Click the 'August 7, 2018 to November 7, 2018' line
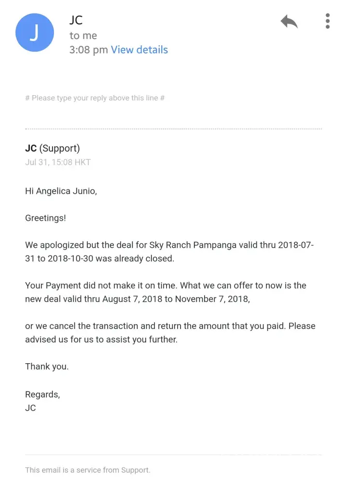Viewport: 347px width, 483px height. click(x=138, y=299)
